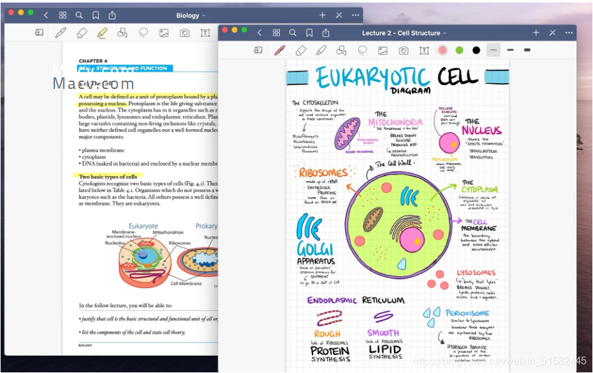Open more options in Lecture 2 window

point(569,33)
